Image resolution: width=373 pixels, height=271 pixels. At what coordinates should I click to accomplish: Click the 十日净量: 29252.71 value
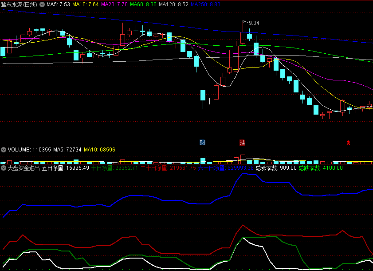115,168
